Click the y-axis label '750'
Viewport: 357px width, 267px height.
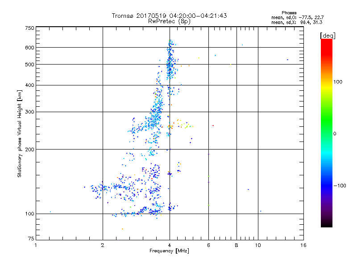[x=29, y=28]
